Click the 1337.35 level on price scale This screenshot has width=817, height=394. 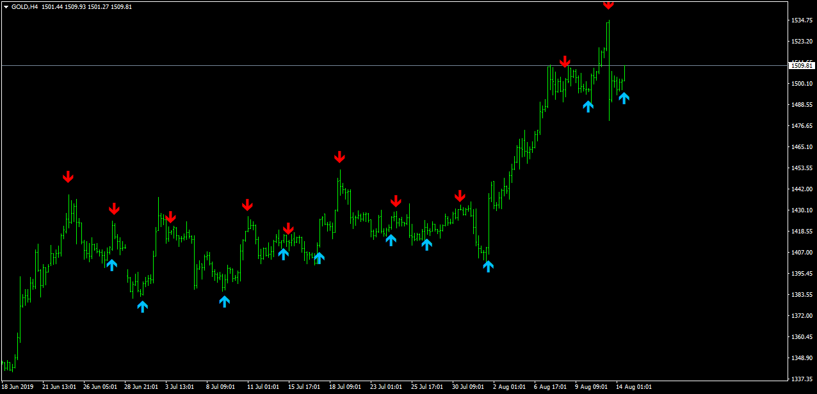click(x=802, y=379)
